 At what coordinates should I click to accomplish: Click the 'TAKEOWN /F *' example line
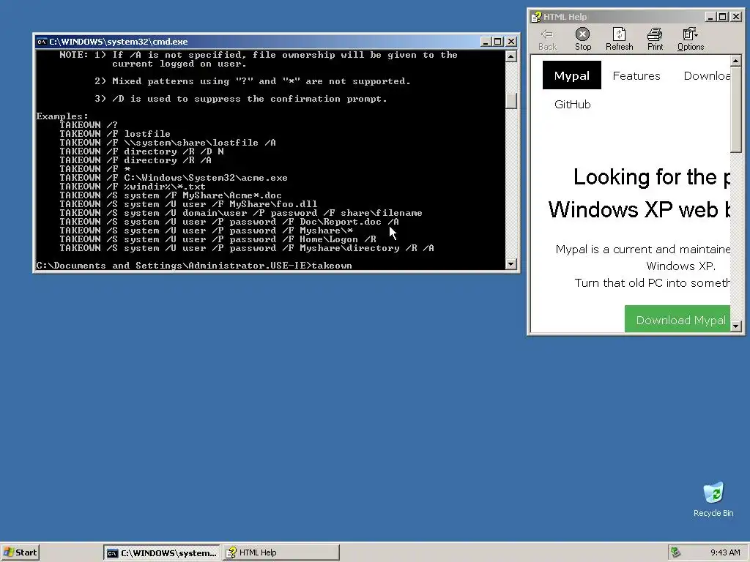pyautogui.click(x=94, y=169)
